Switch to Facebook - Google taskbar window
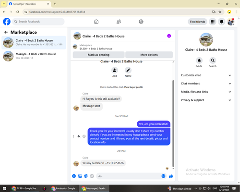Viewport: 240px width, 192px height. [64, 189]
